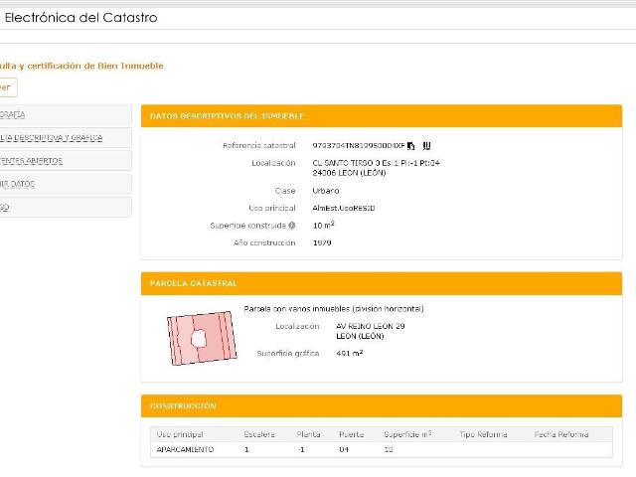Click the address 'CL SANTO TIRSO 3'
636x477 pixels.
(x=346, y=163)
